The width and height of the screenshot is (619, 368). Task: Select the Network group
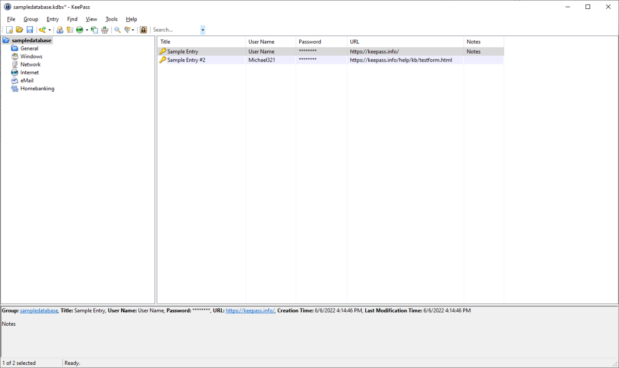point(30,64)
